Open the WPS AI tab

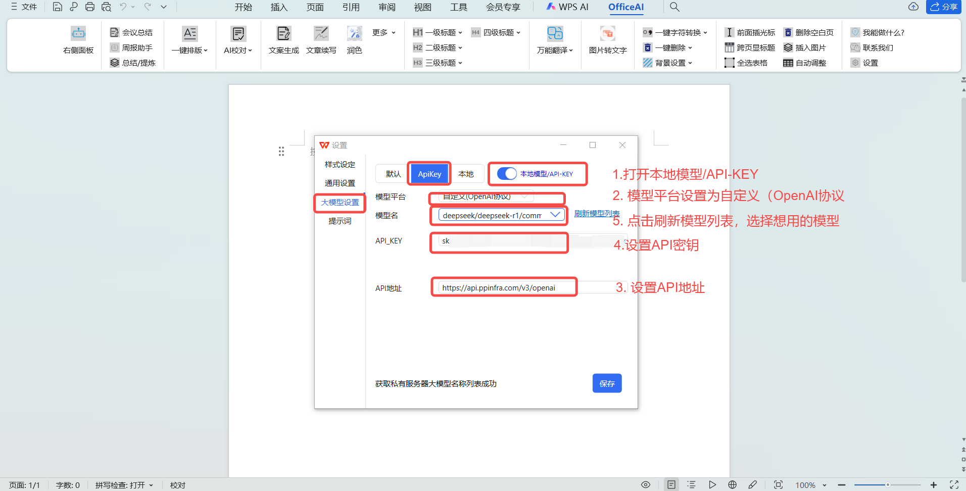[x=567, y=7]
